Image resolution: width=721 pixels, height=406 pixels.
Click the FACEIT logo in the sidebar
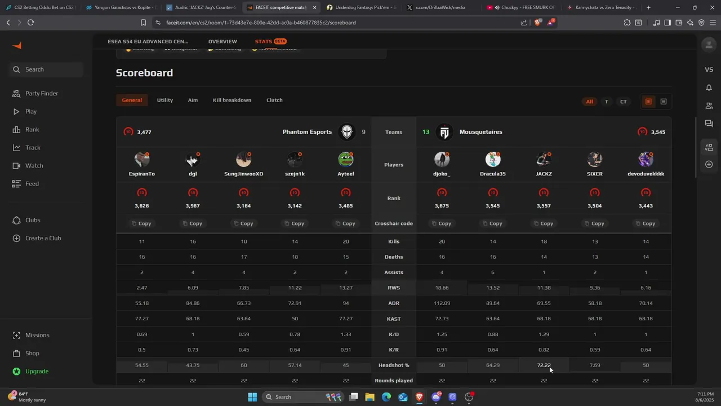[x=17, y=46]
